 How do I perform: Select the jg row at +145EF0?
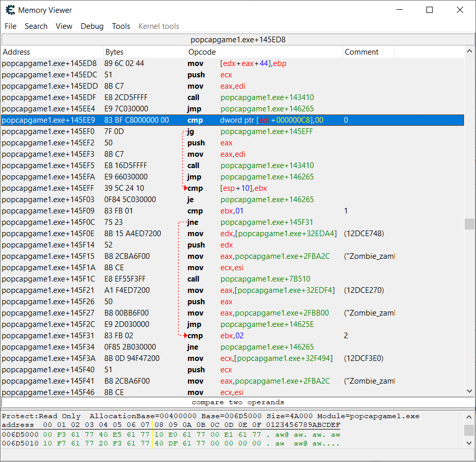point(232,131)
